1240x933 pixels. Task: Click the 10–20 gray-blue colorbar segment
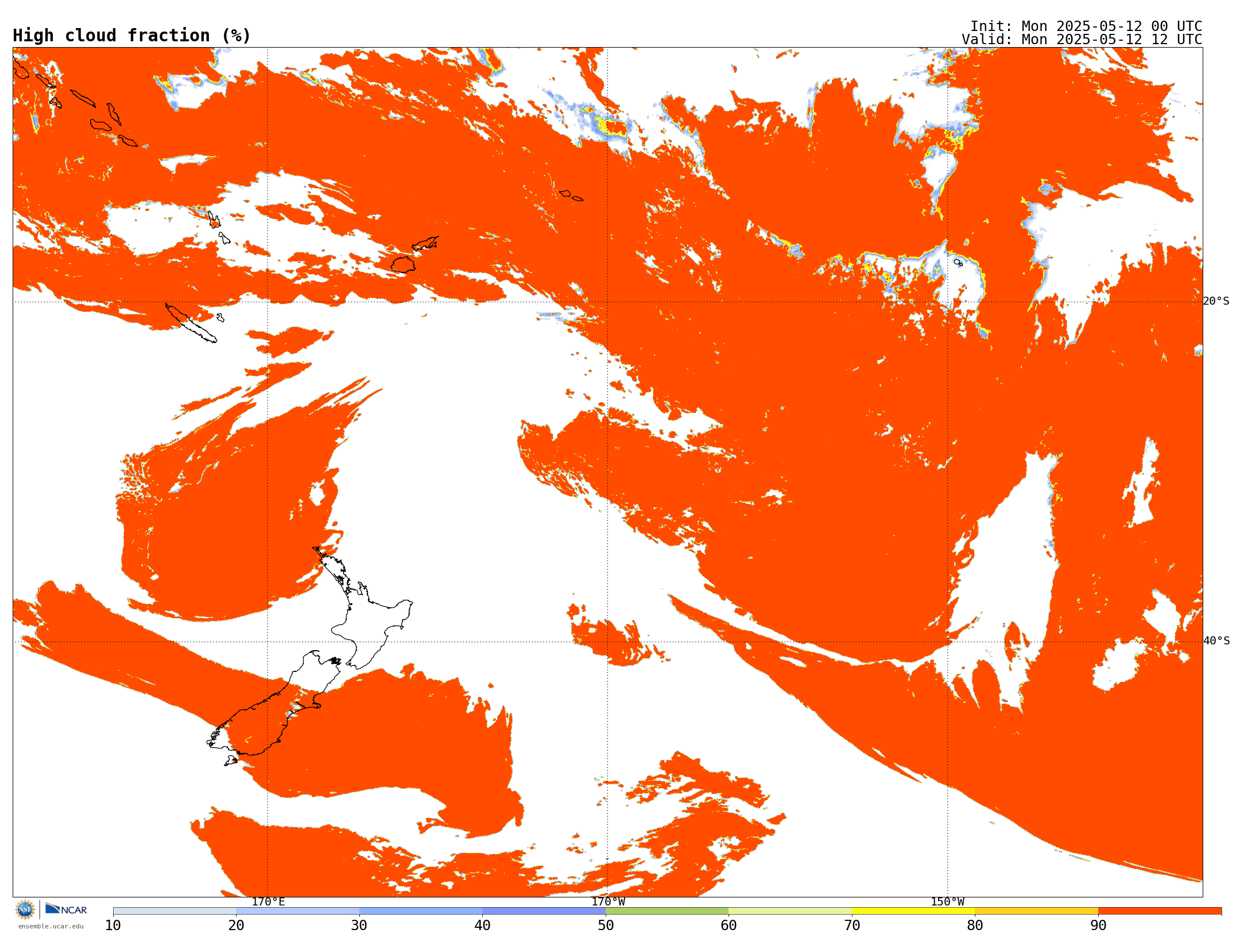click(175, 911)
